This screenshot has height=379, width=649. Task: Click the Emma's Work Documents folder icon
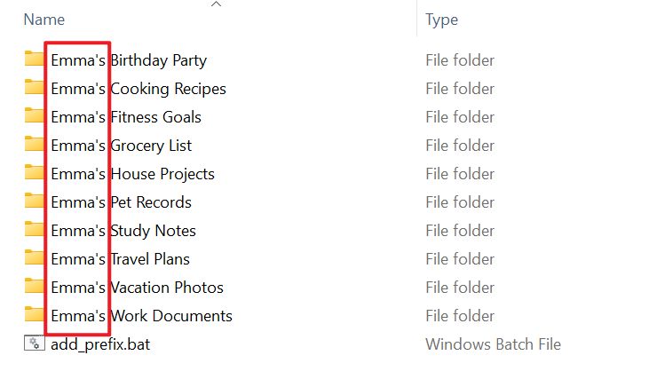[34, 316]
